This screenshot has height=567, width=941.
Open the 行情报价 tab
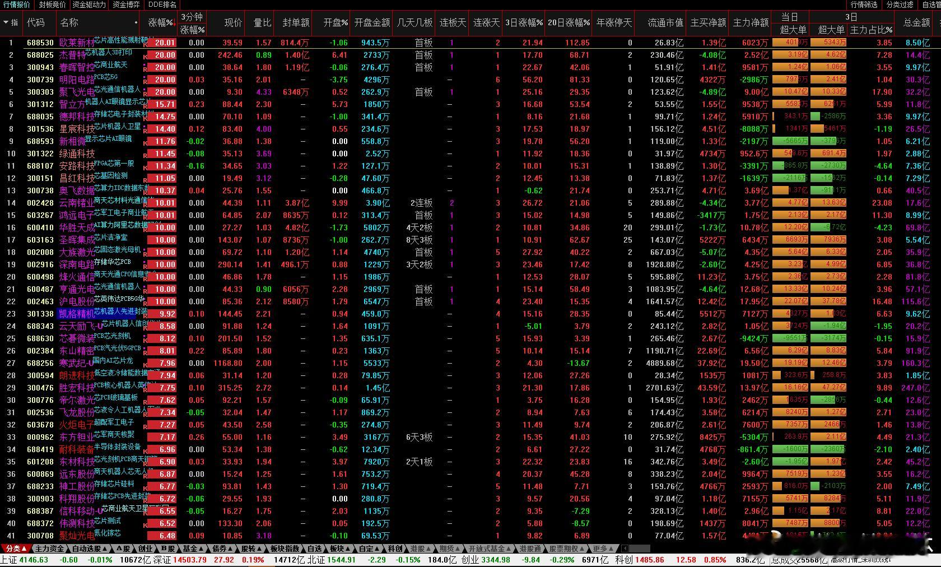click(x=17, y=4)
